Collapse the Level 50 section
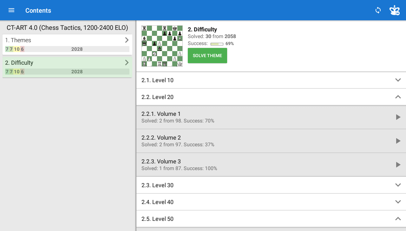The width and height of the screenshot is (406, 231). pyautogui.click(x=398, y=219)
